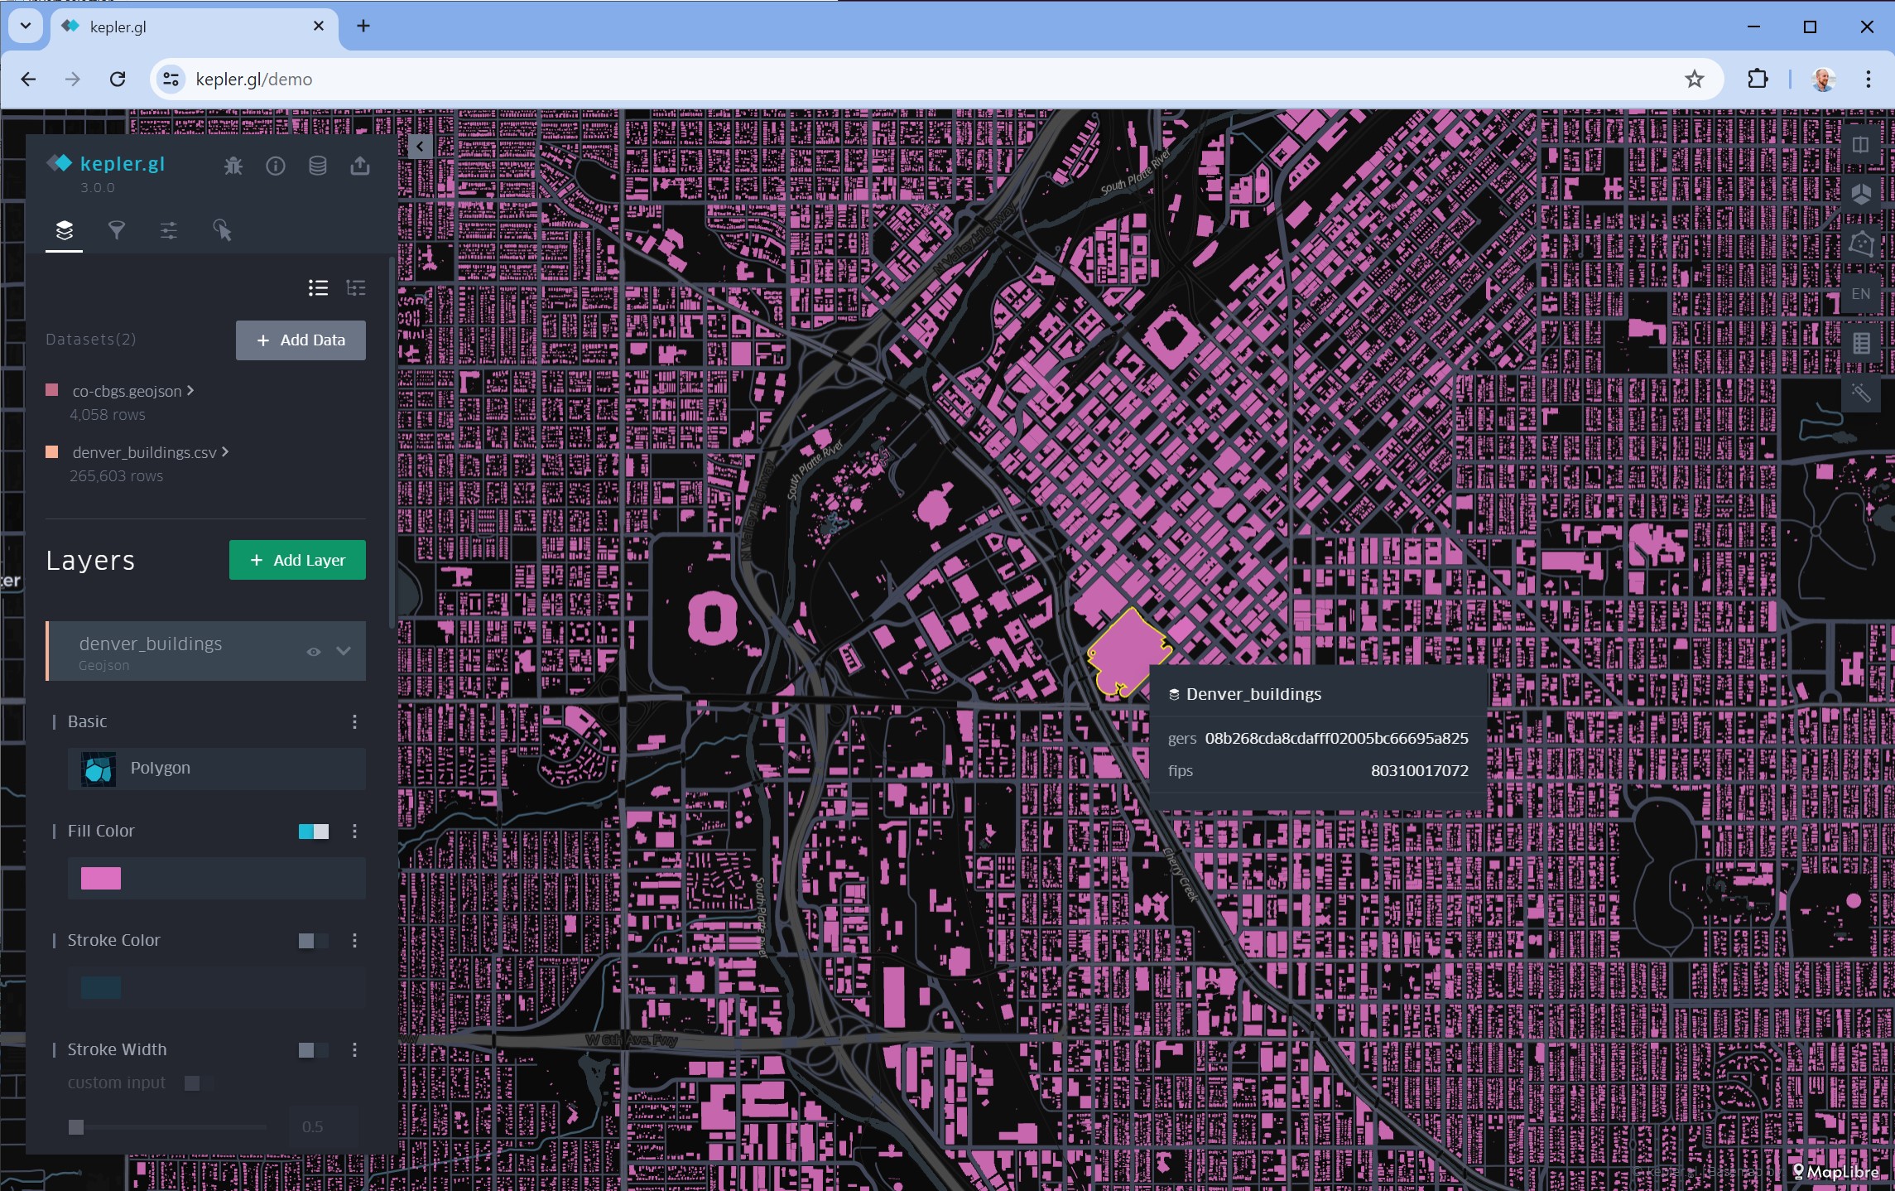Open the Base map settings sidebar tab
Viewport: 1895px width, 1191px height.
(168, 230)
